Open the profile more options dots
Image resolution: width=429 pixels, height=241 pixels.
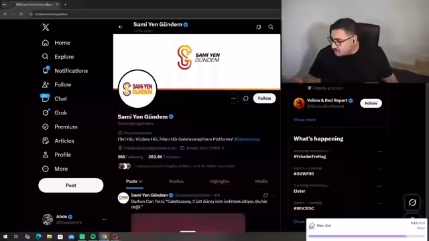pos(233,98)
